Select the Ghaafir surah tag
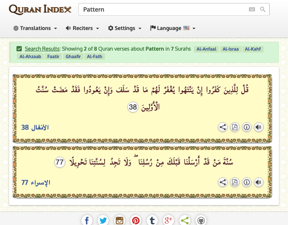288x225 pixels. click(73, 57)
